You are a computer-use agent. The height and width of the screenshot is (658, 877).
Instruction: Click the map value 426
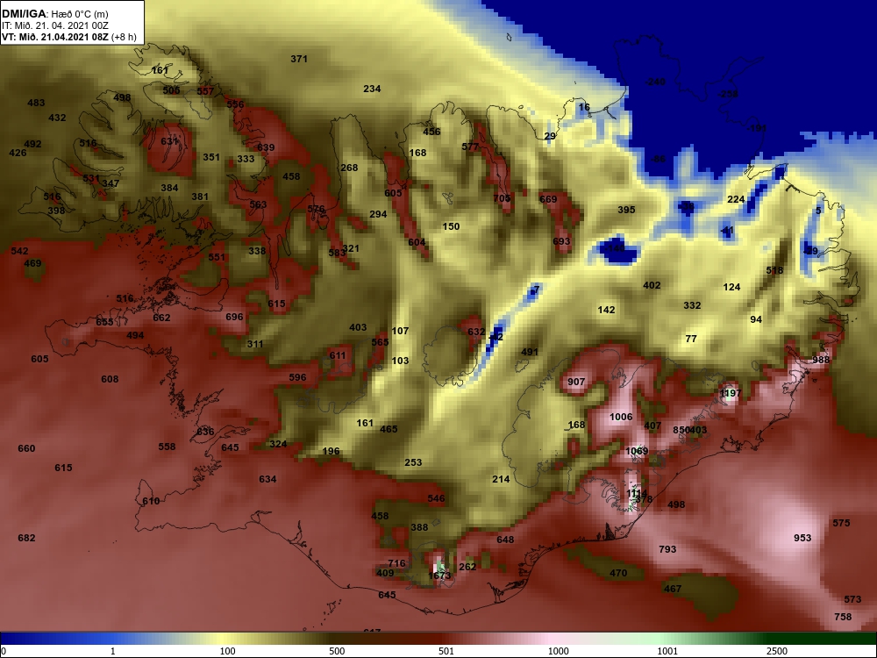pyautogui.click(x=18, y=152)
